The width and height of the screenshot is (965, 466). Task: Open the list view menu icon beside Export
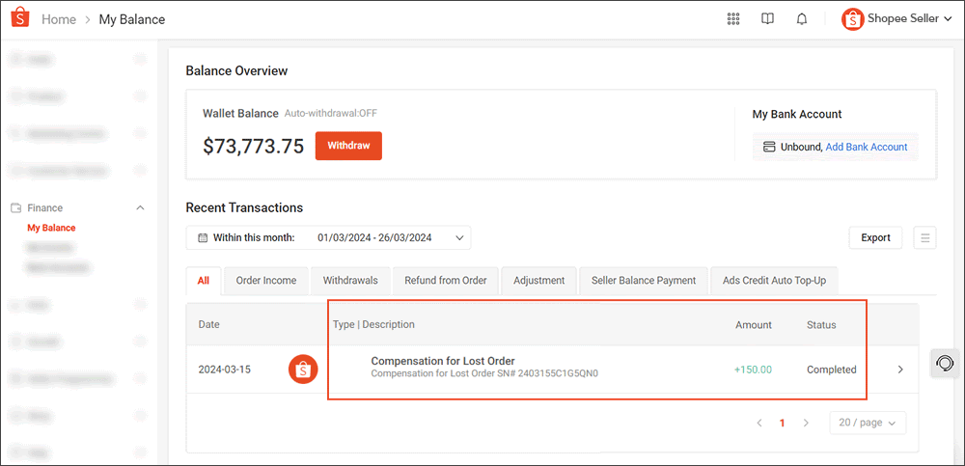click(x=925, y=237)
